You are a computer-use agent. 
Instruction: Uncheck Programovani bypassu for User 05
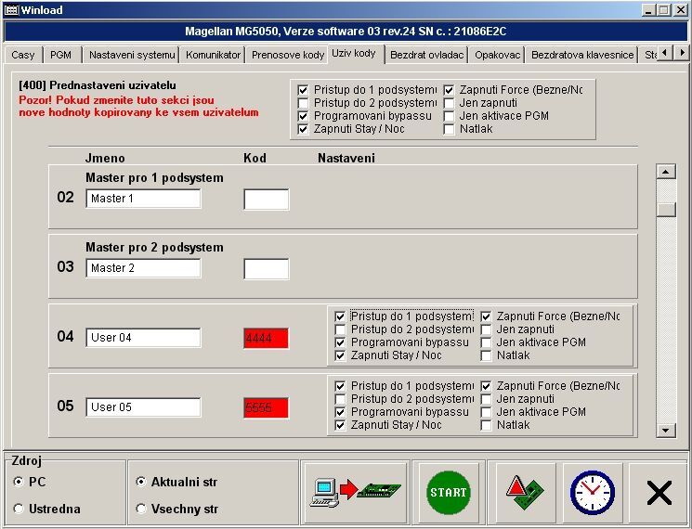[341, 412]
